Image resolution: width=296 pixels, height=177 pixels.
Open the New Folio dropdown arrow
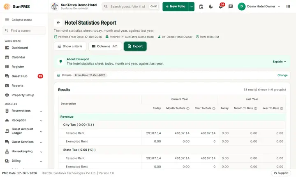(192, 7)
